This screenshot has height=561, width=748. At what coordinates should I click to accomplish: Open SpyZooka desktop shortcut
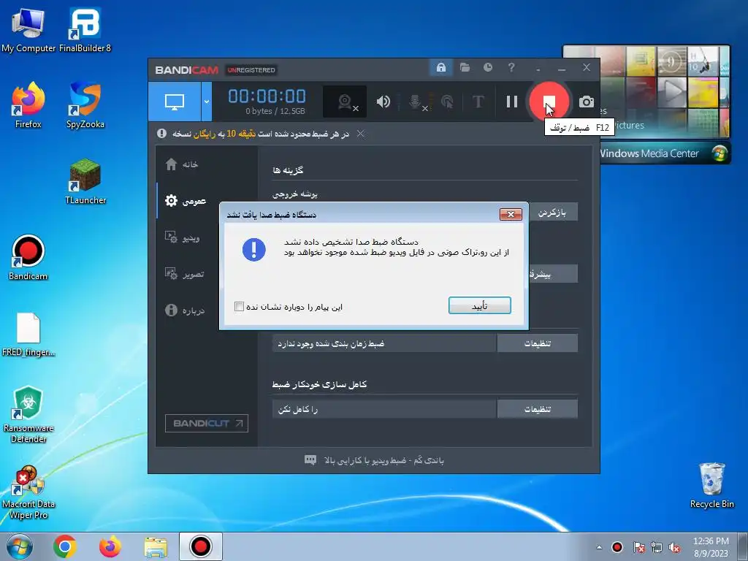(85, 105)
